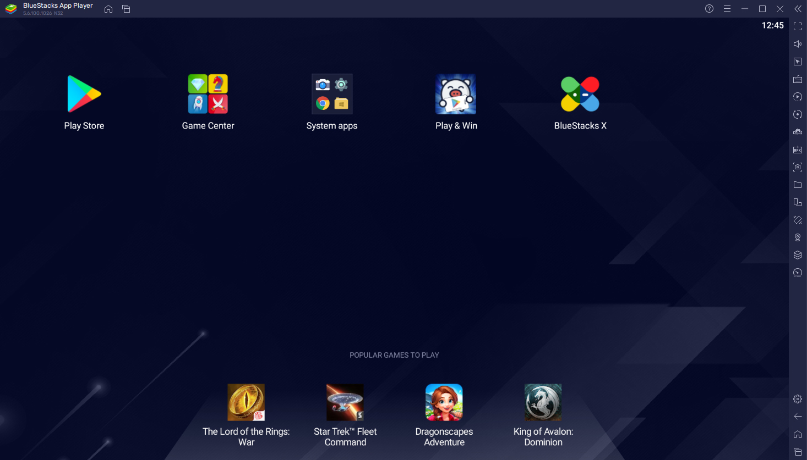Viewport: 807px width, 460px height.
Task: Open The Lord of the Rings: War game
Action: point(246,402)
